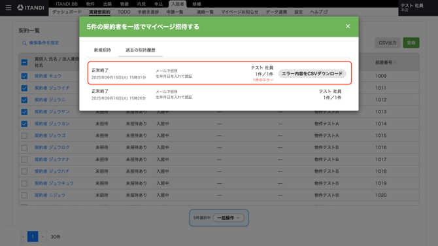Select page 1 pagination button

coord(33,237)
